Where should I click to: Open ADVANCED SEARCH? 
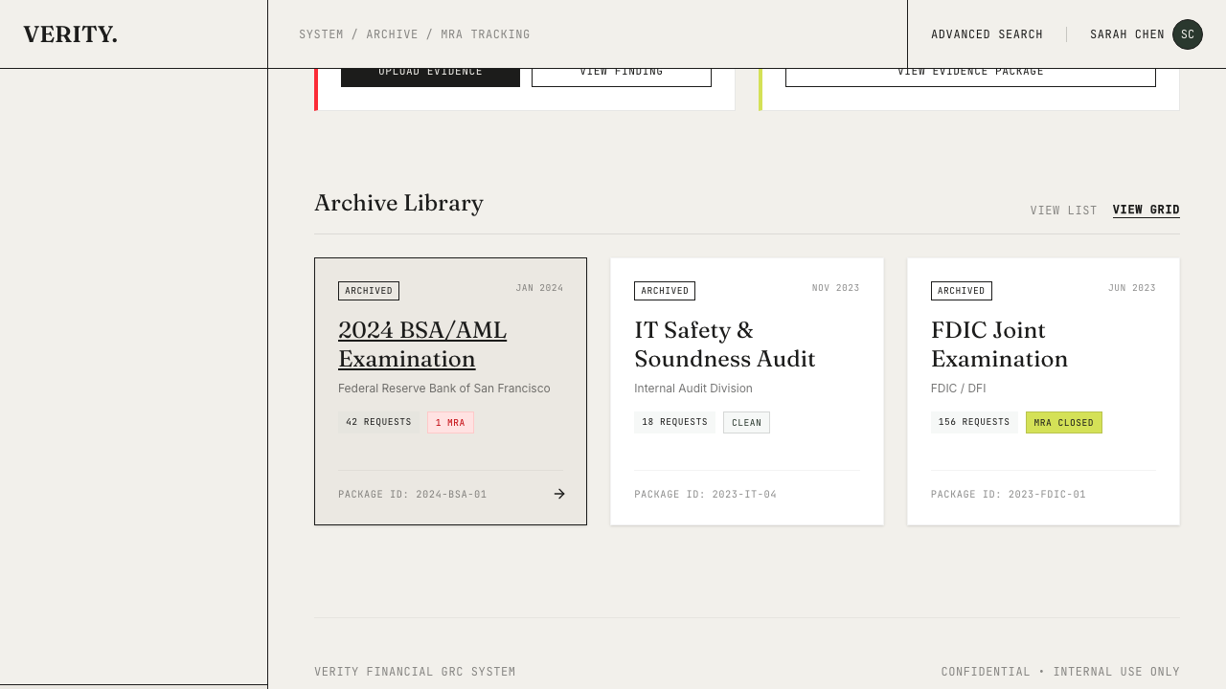point(987,34)
